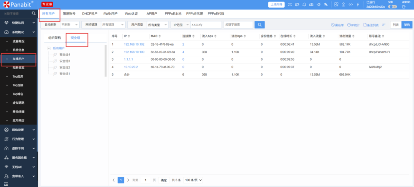Viewport: 414px width, 187px height.
Task: Open the app grid add icon
Action: coord(336,5)
